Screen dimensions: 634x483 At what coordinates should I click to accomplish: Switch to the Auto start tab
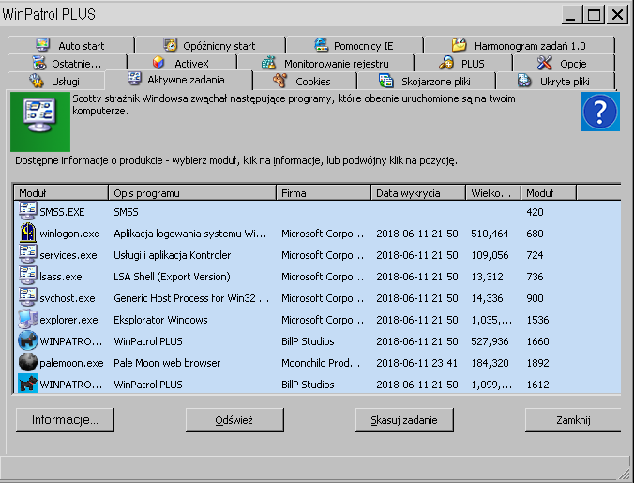pos(70,45)
